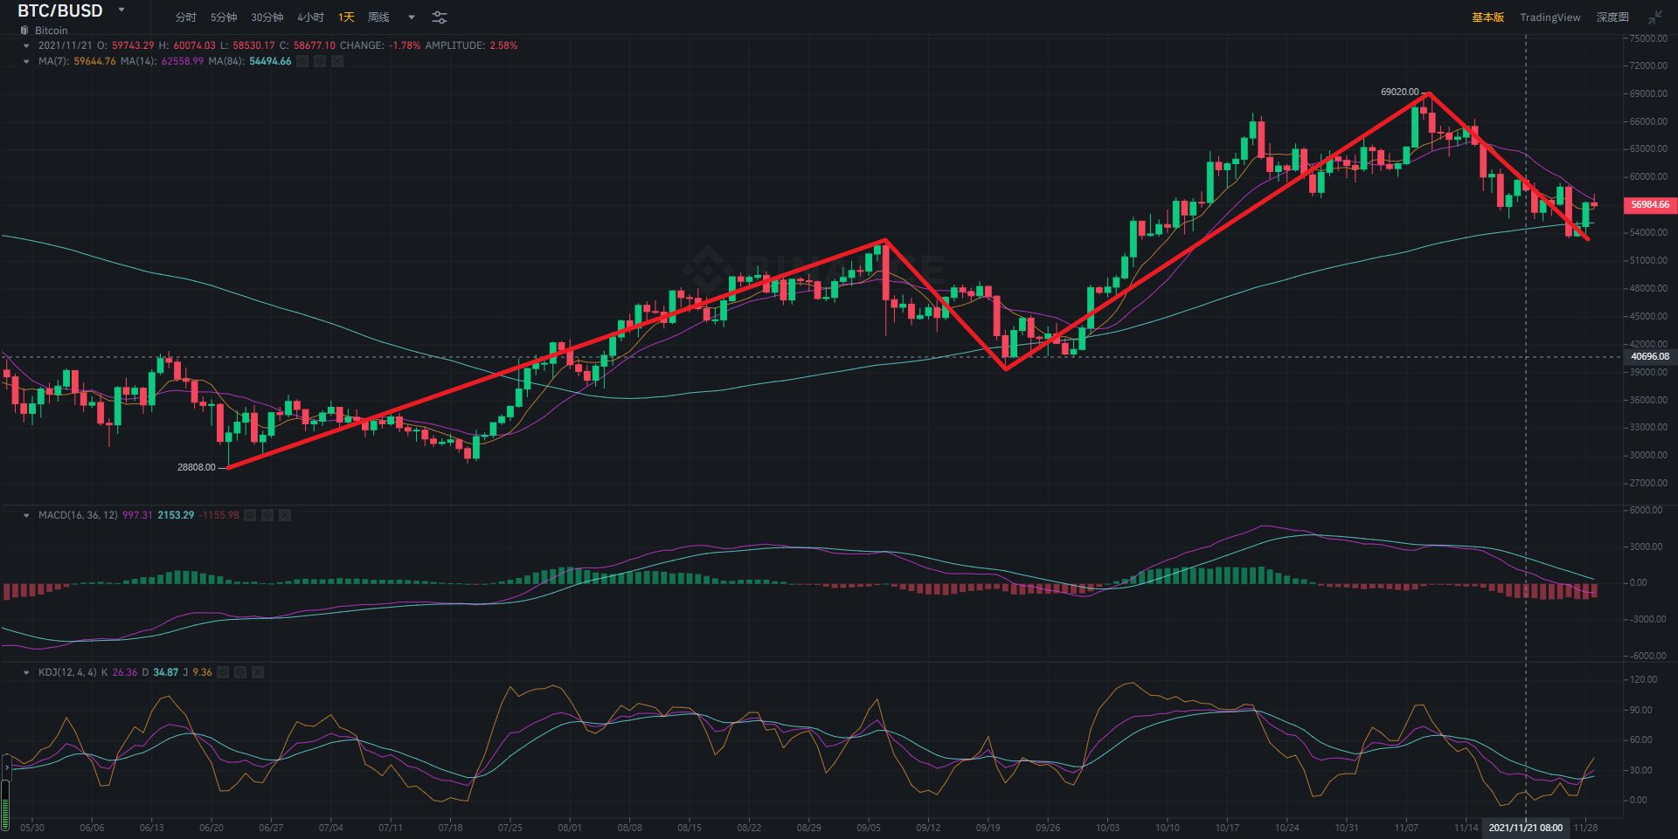Select the 5分钟 interval
Image resolution: width=1678 pixels, height=839 pixels.
224,17
